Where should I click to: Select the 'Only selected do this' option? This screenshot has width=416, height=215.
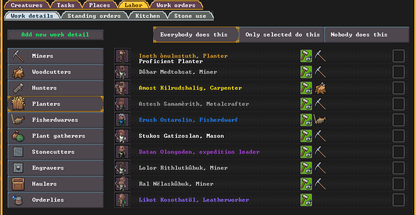tap(281, 35)
